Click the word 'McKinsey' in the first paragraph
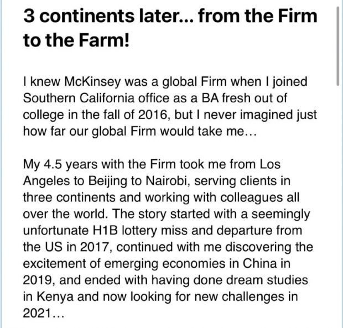 (92, 81)
